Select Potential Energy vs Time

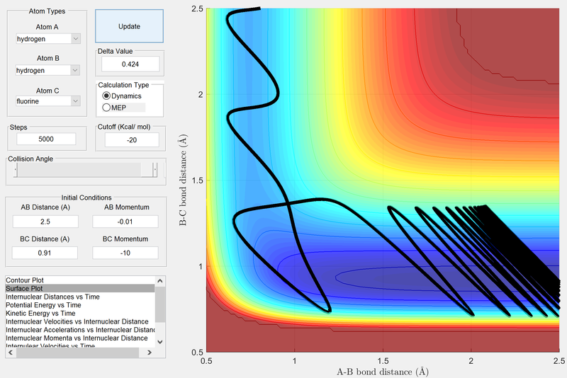[x=80, y=305]
